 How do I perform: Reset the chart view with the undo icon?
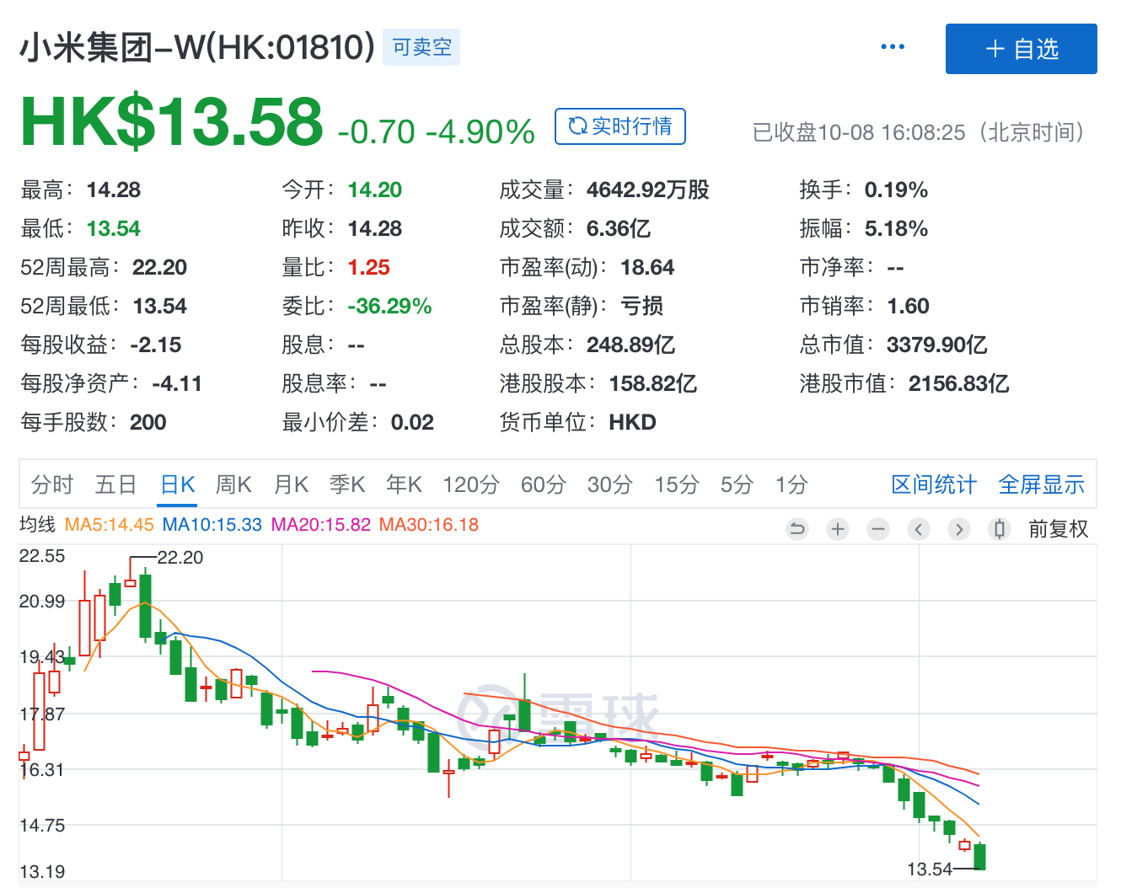[x=797, y=529]
